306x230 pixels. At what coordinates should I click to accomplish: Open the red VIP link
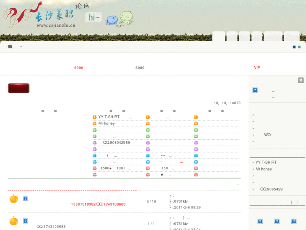click(x=257, y=68)
